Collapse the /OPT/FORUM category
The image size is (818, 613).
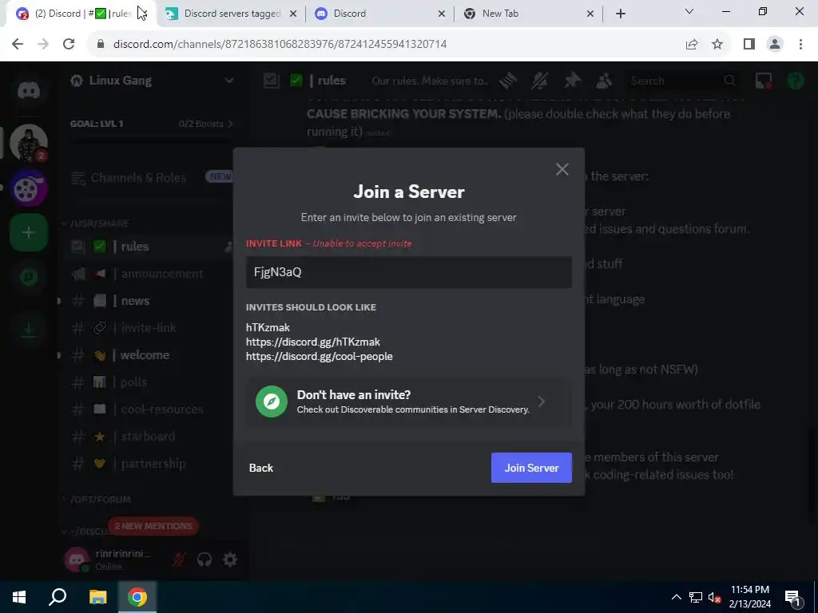[x=97, y=500]
